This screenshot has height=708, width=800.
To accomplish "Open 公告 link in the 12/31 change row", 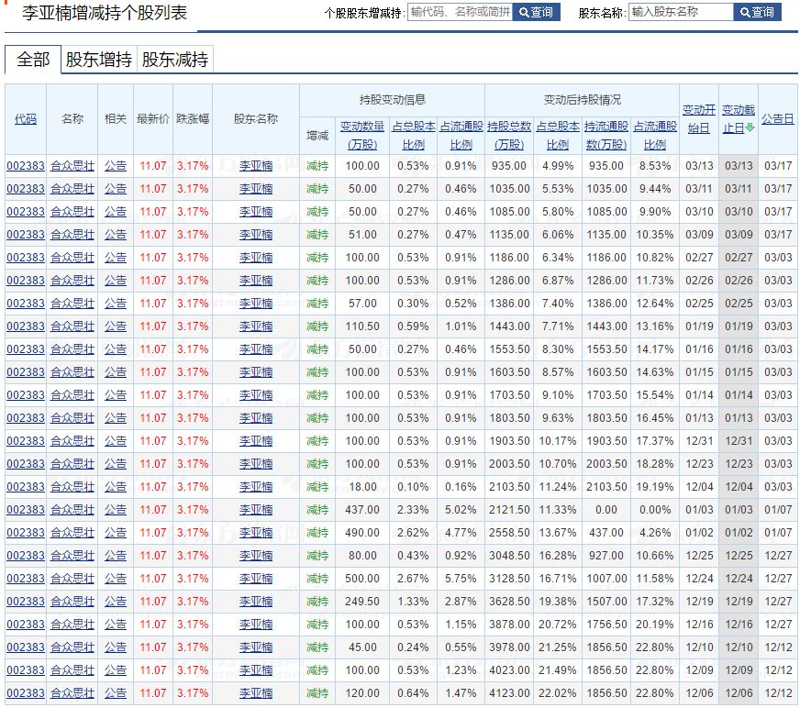I will pos(116,441).
